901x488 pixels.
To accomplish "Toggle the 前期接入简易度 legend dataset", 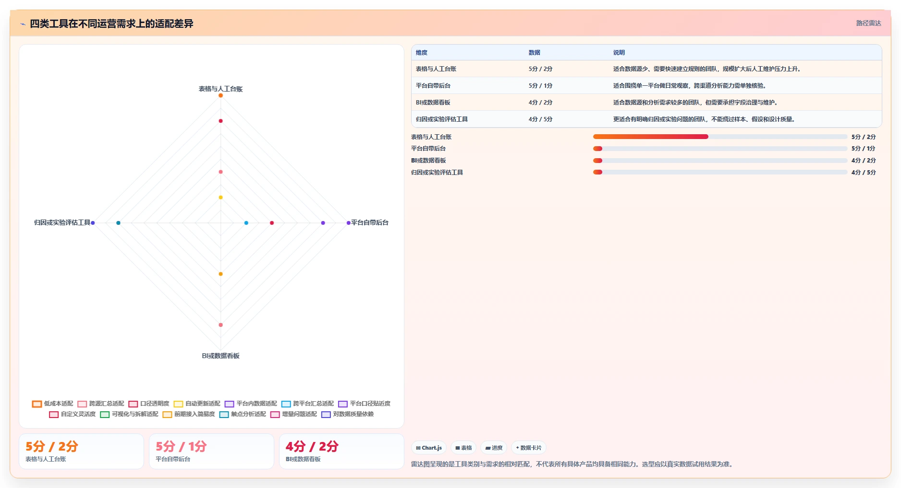I will [x=189, y=414].
